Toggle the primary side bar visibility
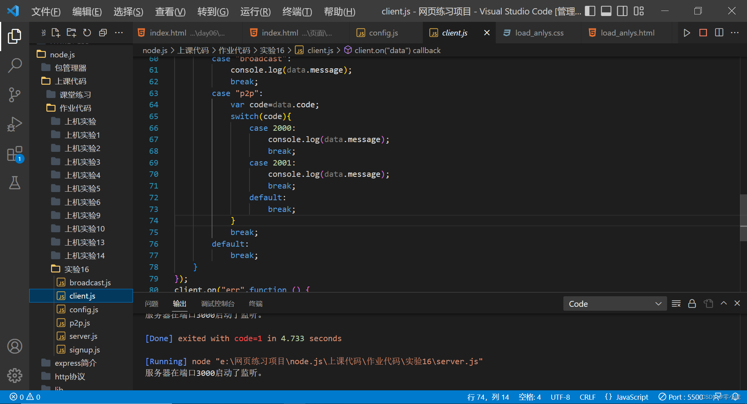This screenshot has width=747, height=404. click(x=590, y=11)
